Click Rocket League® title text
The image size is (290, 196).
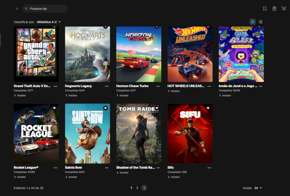26,167
